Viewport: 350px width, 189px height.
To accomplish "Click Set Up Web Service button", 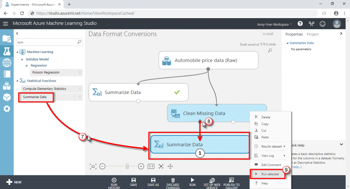I will pyautogui.click(x=212, y=183).
